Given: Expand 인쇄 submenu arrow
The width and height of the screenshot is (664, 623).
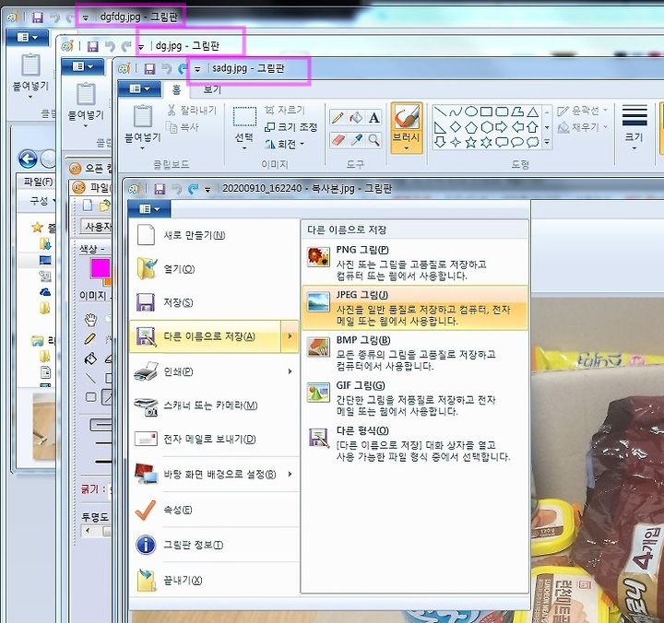Looking at the screenshot, I should point(290,371).
